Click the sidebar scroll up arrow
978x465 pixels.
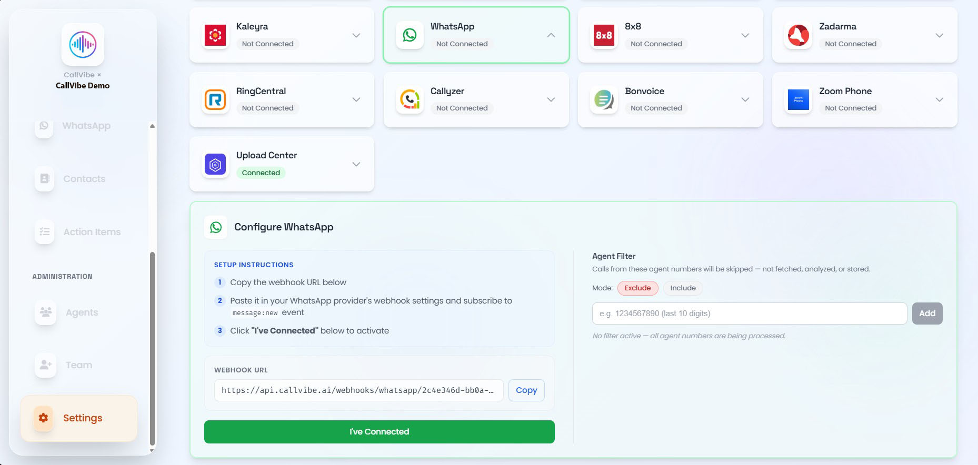(x=152, y=126)
